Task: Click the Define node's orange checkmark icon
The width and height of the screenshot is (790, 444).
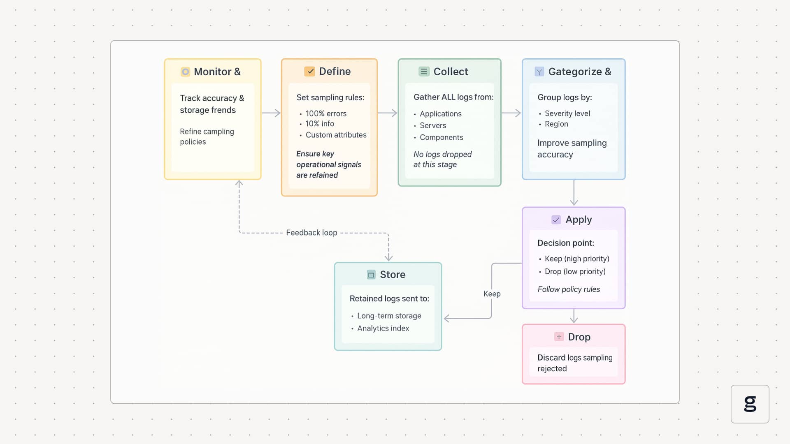Action: 309,72
